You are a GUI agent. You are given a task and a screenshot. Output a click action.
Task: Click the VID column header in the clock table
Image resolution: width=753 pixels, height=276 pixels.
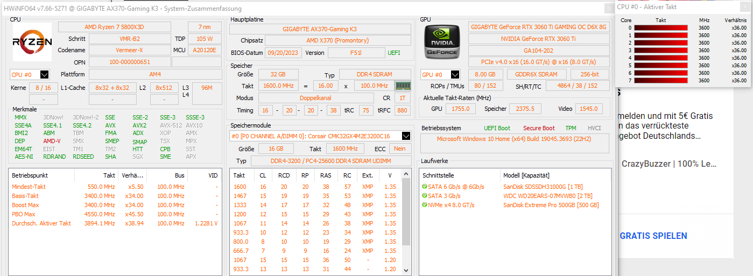[x=203, y=175]
